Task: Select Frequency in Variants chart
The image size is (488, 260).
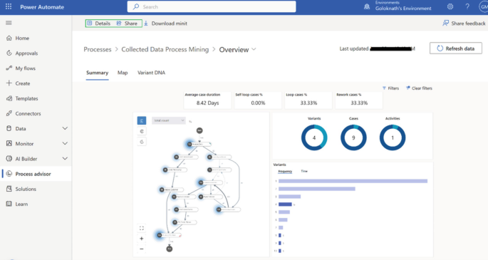Action: pyautogui.click(x=285, y=171)
